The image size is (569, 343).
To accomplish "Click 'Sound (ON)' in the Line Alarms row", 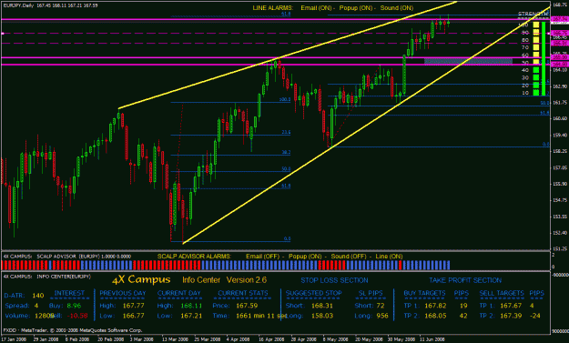I will (x=397, y=8).
